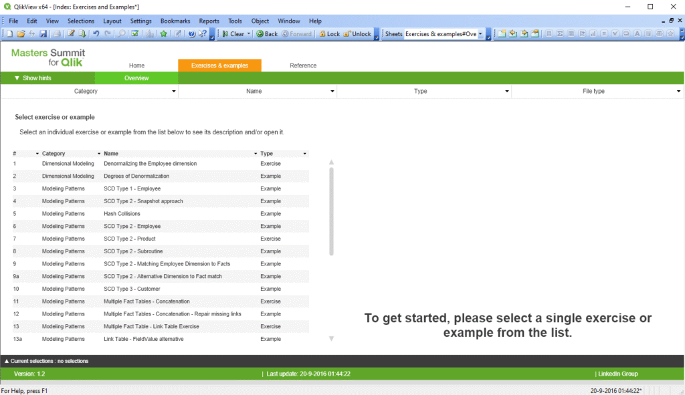Save the current document
685x395 pixels.
pyautogui.click(x=44, y=33)
